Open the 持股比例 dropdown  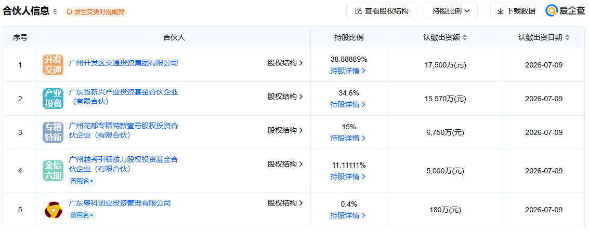(451, 11)
